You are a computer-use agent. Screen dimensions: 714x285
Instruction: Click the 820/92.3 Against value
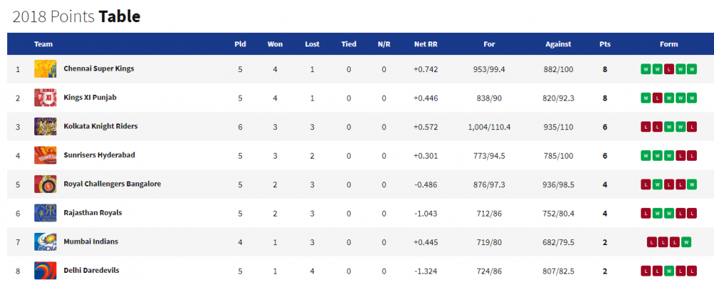[x=558, y=99]
